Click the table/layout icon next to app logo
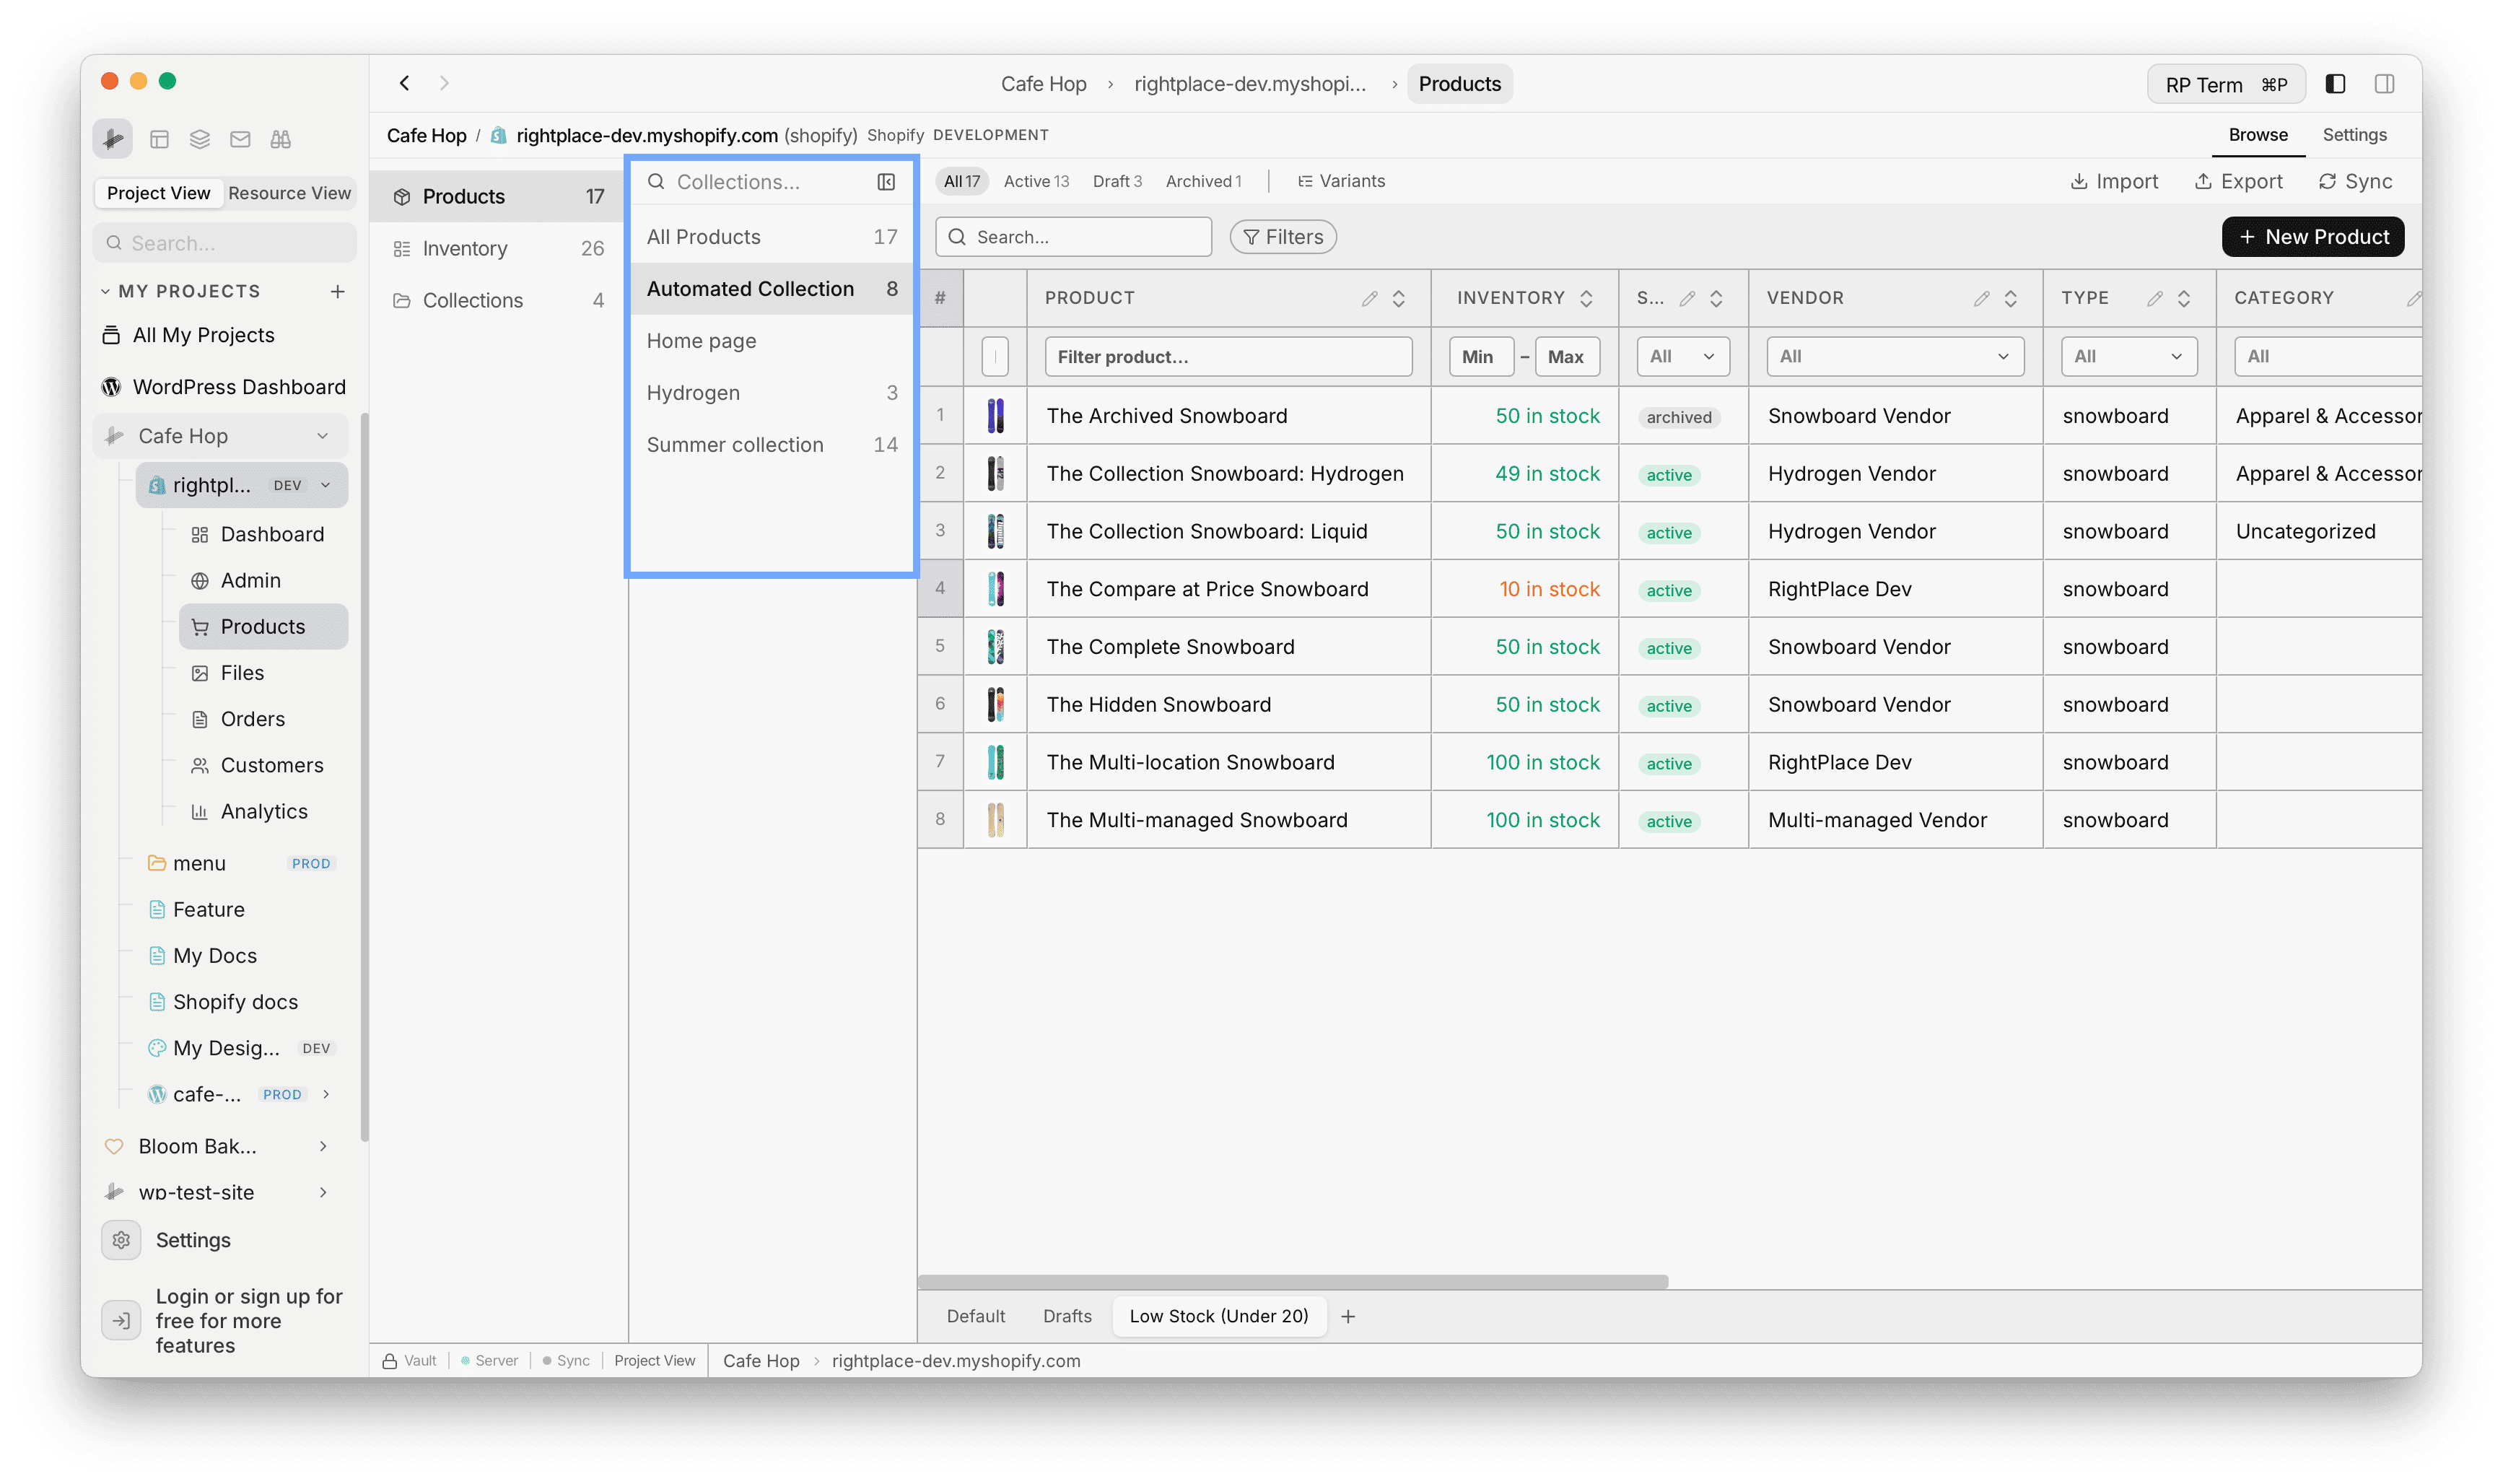Viewport: 2503px width, 1484px height. click(160, 139)
